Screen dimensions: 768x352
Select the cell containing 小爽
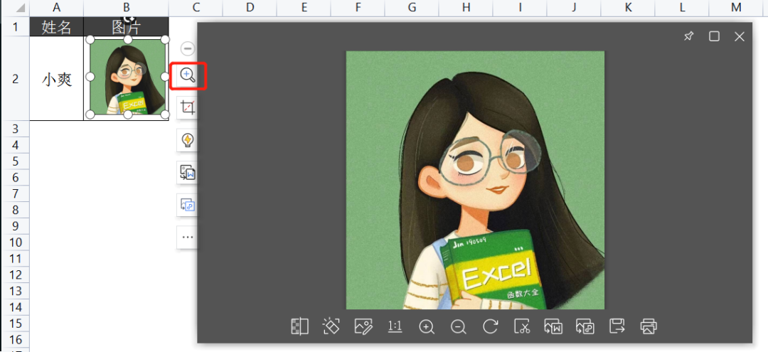[57, 79]
